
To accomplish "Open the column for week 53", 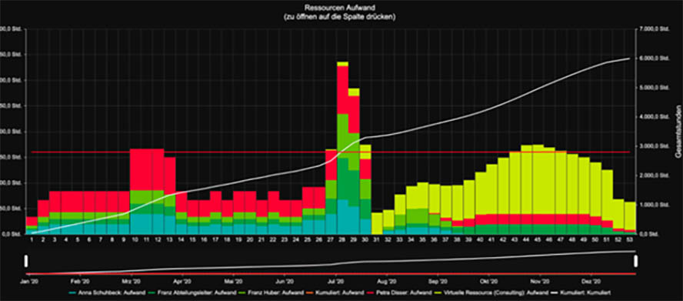I will coord(629,218).
